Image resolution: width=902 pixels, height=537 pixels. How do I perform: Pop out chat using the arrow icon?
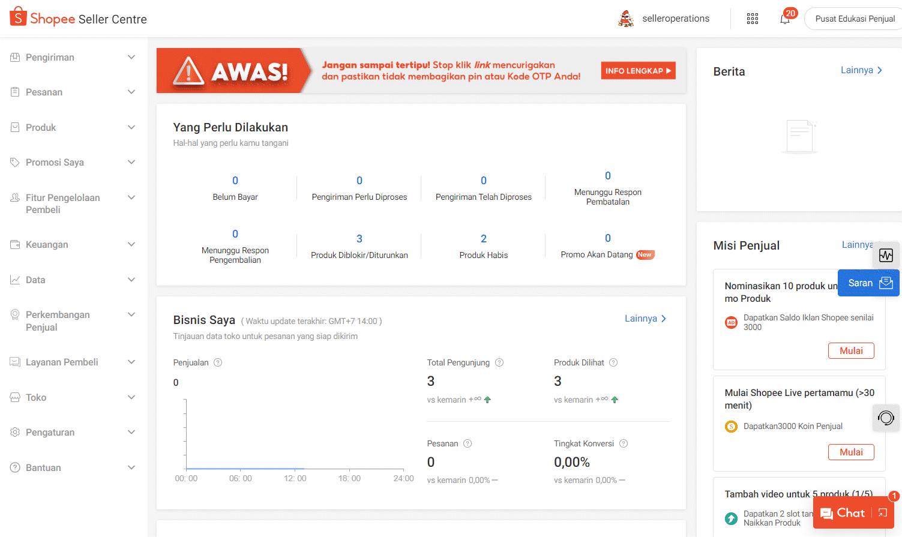pyautogui.click(x=882, y=513)
